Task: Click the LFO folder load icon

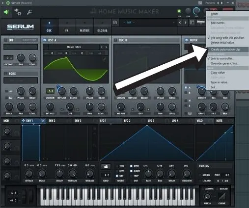Action: [106, 167]
